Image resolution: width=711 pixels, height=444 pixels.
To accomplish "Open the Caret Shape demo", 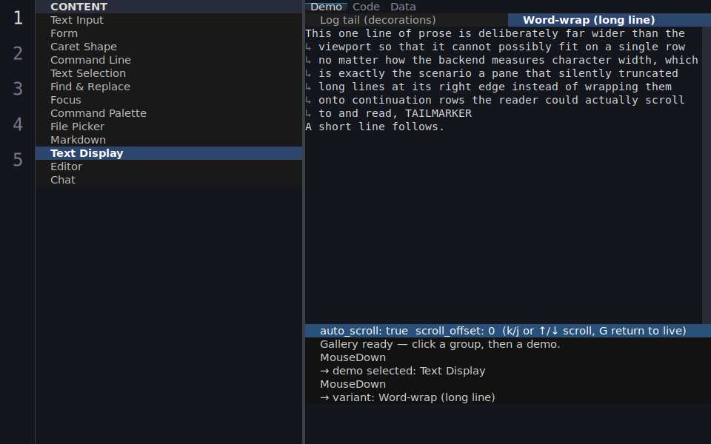I will tap(169, 47).
